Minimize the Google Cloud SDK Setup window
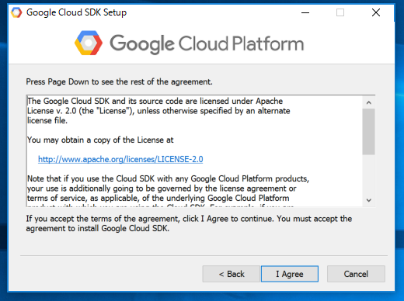The height and width of the screenshot is (301, 404). coord(305,12)
